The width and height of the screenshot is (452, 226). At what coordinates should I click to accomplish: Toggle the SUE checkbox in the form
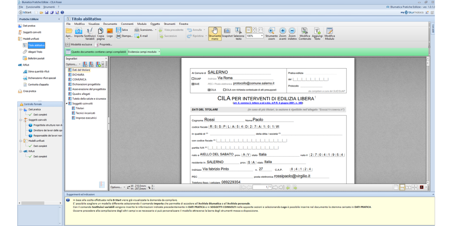193,84
